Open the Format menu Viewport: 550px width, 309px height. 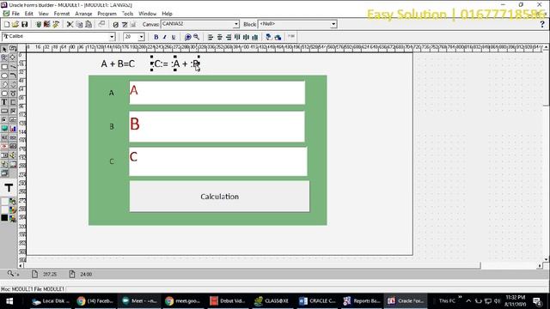[x=62, y=14]
